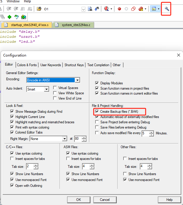Open the Shortcut Keys tab
183x205 pixels.
[x=74, y=65]
